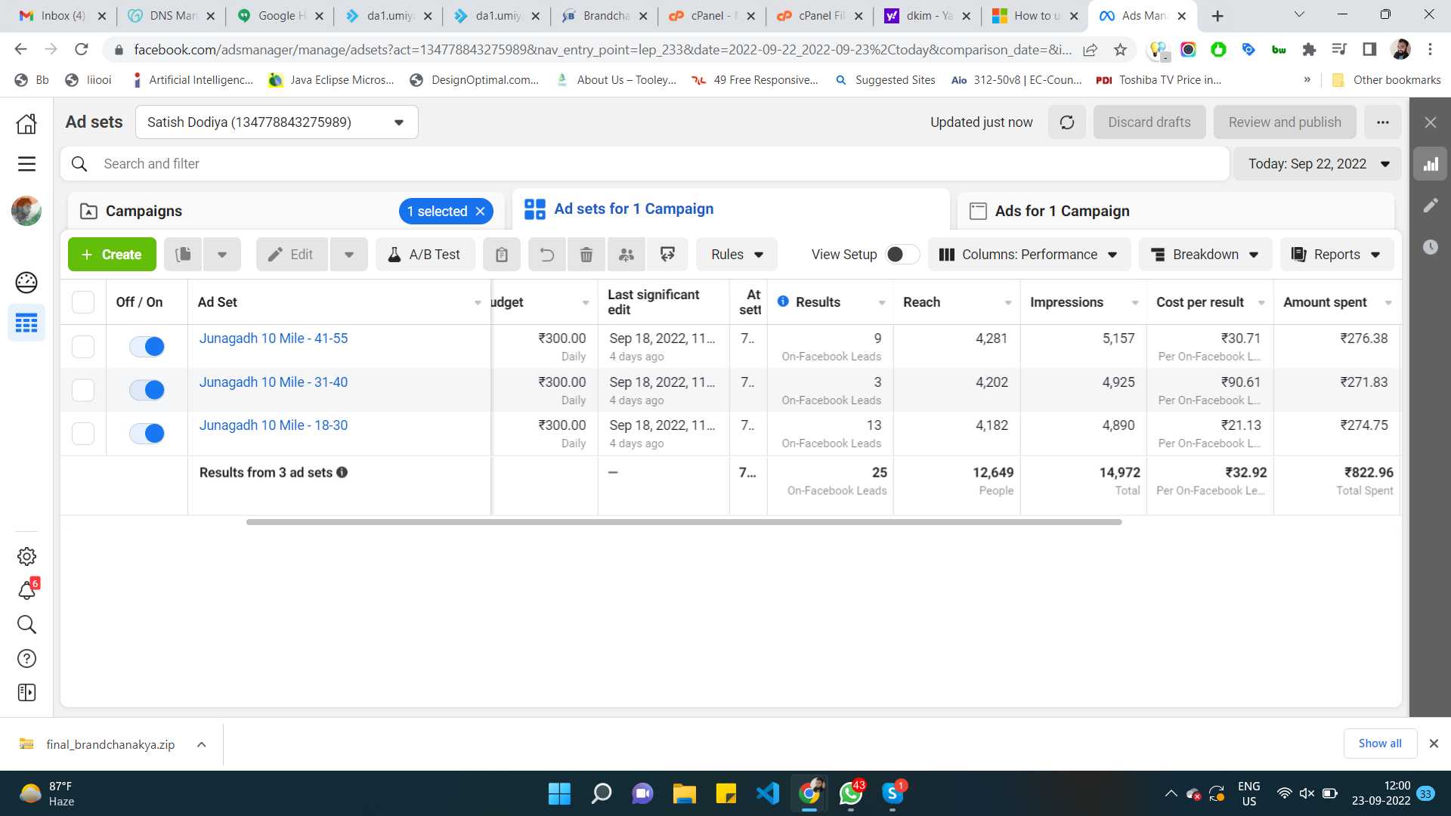Open WhatsApp from the taskbar
The width and height of the screenshot is (1451, 816).
tap(851, 793)
